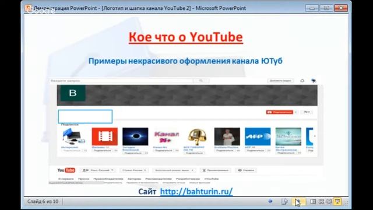Open the teal channel thumbnail after AFP
This screenshot has width=373, height=210.
coord(288,136)
